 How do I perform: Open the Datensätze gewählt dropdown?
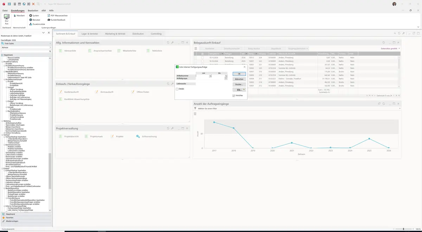point(390,49)
